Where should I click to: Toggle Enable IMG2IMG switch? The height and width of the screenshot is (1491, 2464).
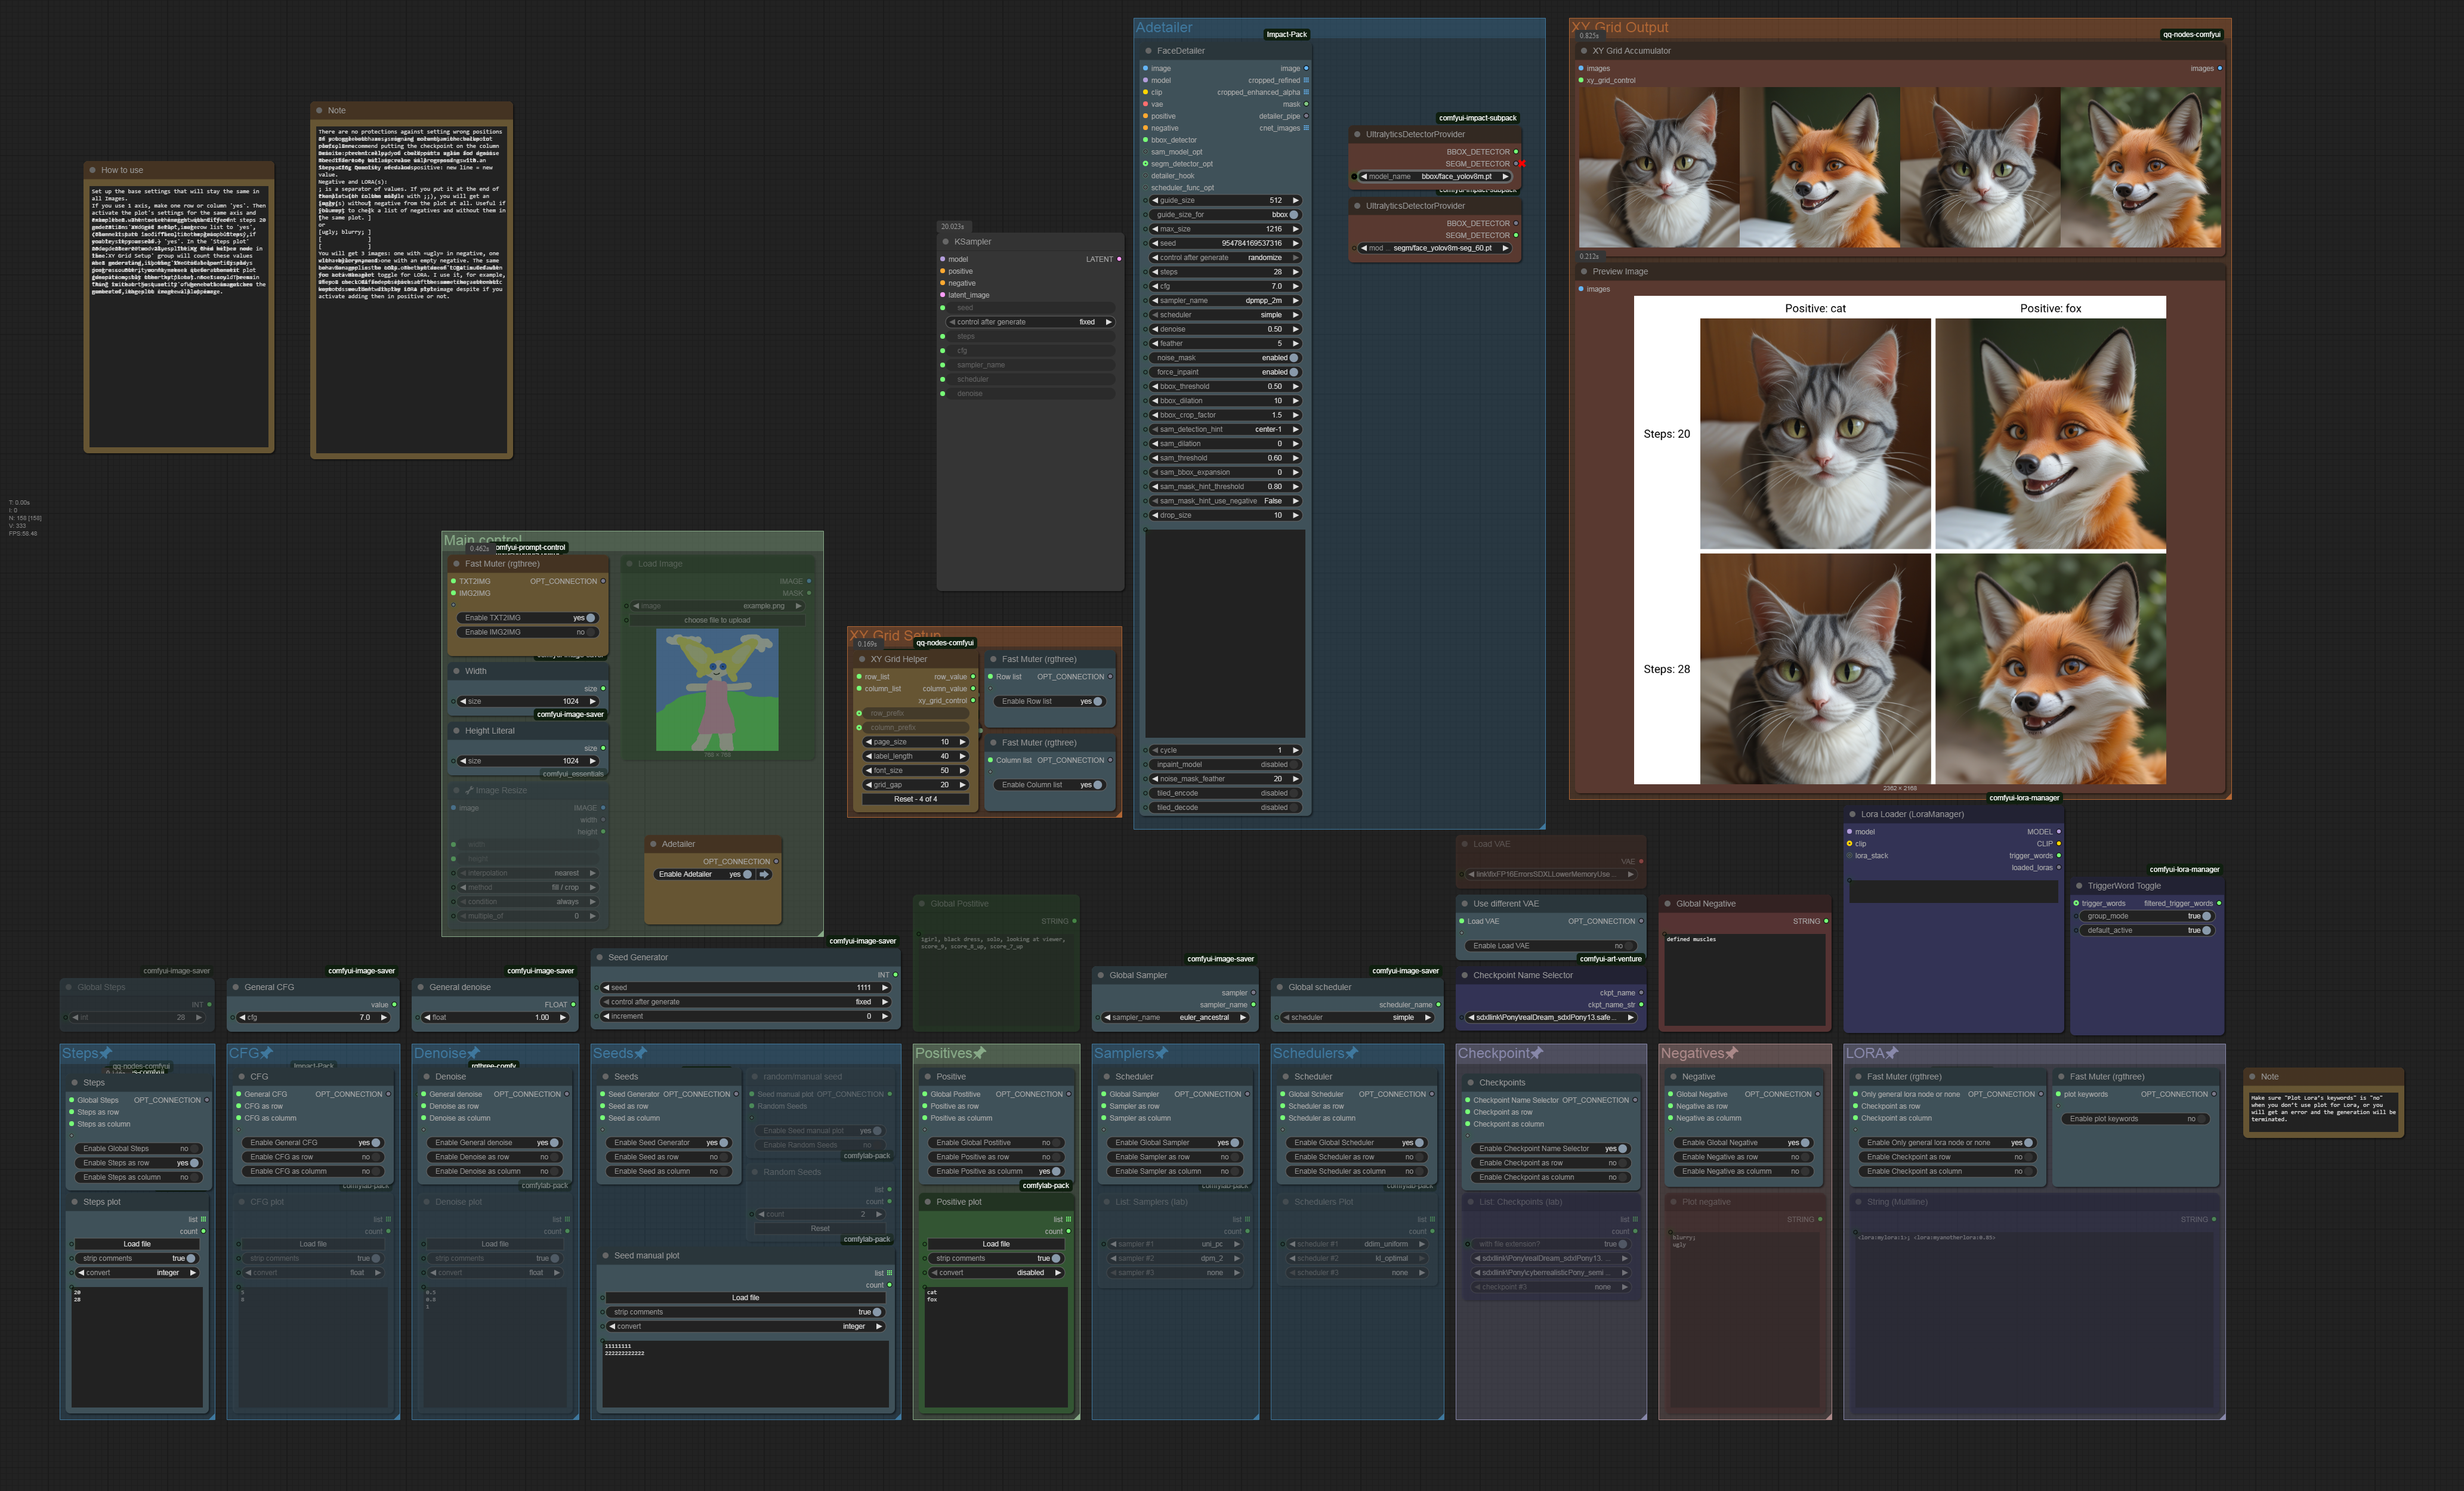591,633
